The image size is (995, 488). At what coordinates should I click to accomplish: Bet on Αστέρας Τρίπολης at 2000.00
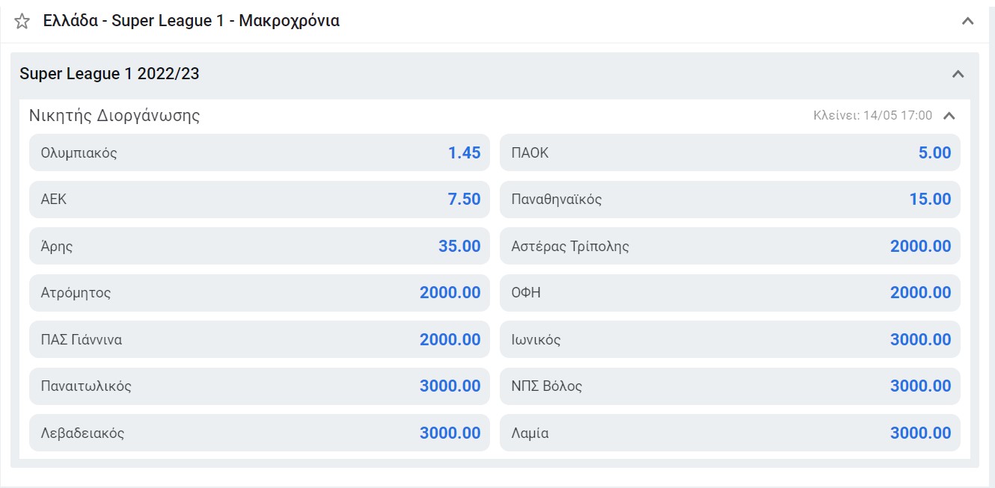click(730, 247)
